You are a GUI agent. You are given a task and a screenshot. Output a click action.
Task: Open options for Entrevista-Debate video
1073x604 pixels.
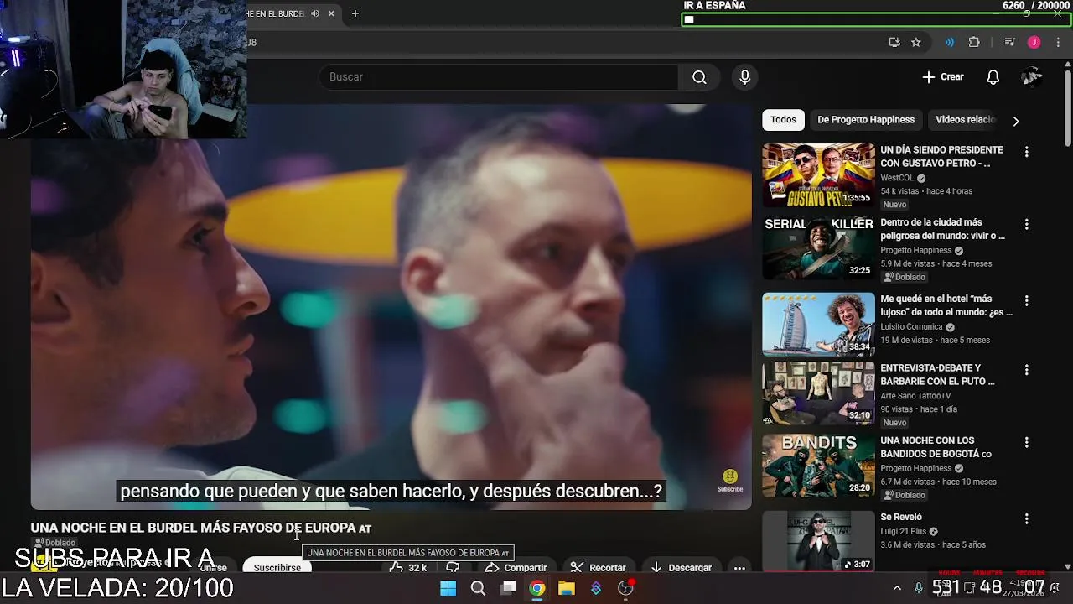tap(1026, 370)
